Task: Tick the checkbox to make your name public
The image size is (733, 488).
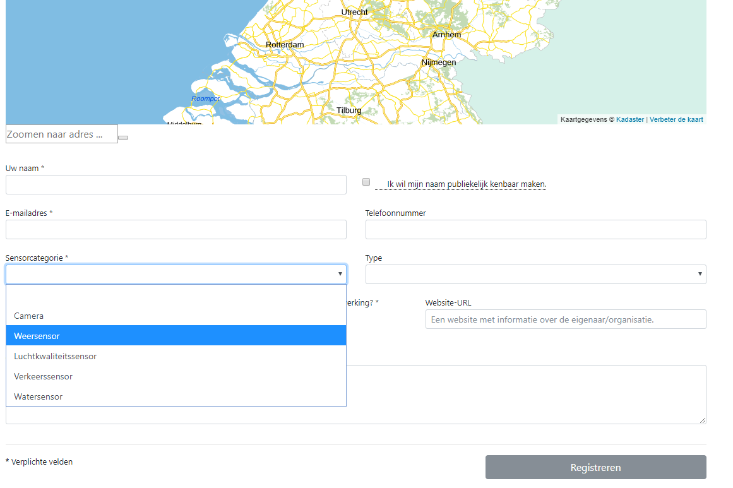Action: coord(366,182)
